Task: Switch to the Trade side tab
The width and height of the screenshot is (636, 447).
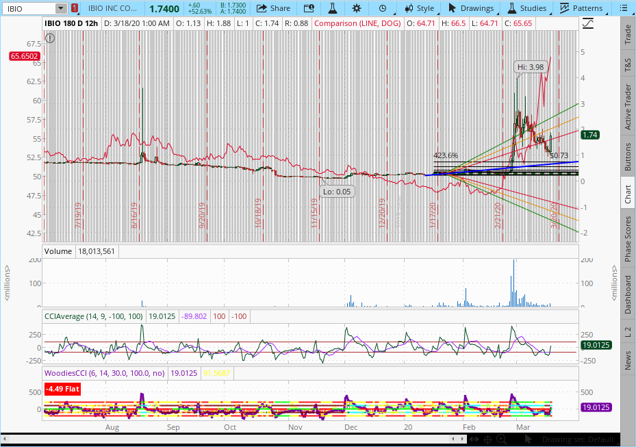Action: coord(628,36)
